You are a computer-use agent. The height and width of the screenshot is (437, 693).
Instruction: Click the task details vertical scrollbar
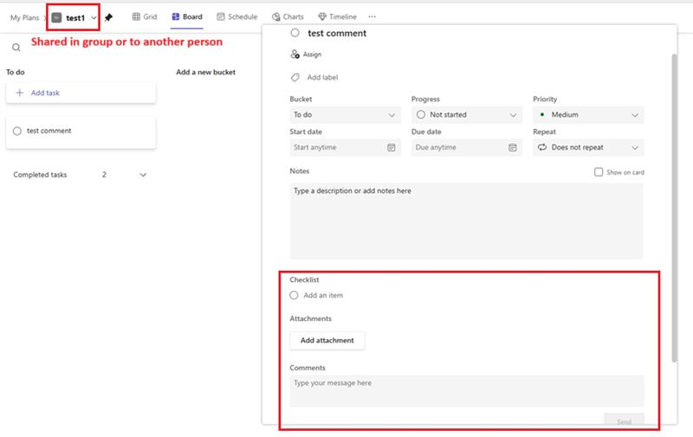tap(674, 208)
